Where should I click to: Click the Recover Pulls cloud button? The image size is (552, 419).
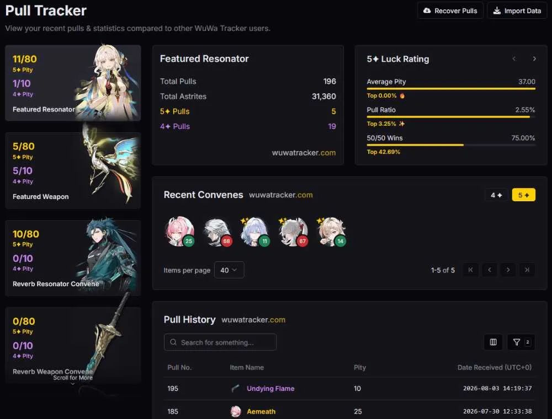(x=450, y=10)
